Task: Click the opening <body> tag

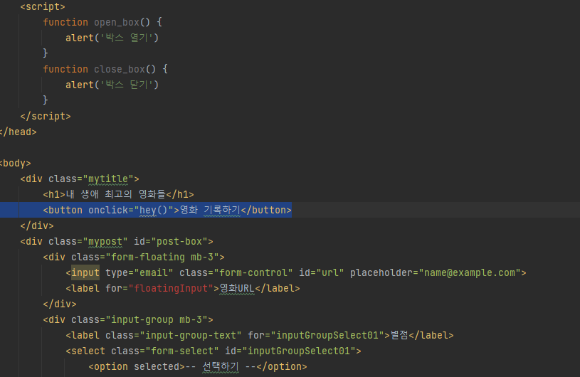Action: click(x=15, y=163)
